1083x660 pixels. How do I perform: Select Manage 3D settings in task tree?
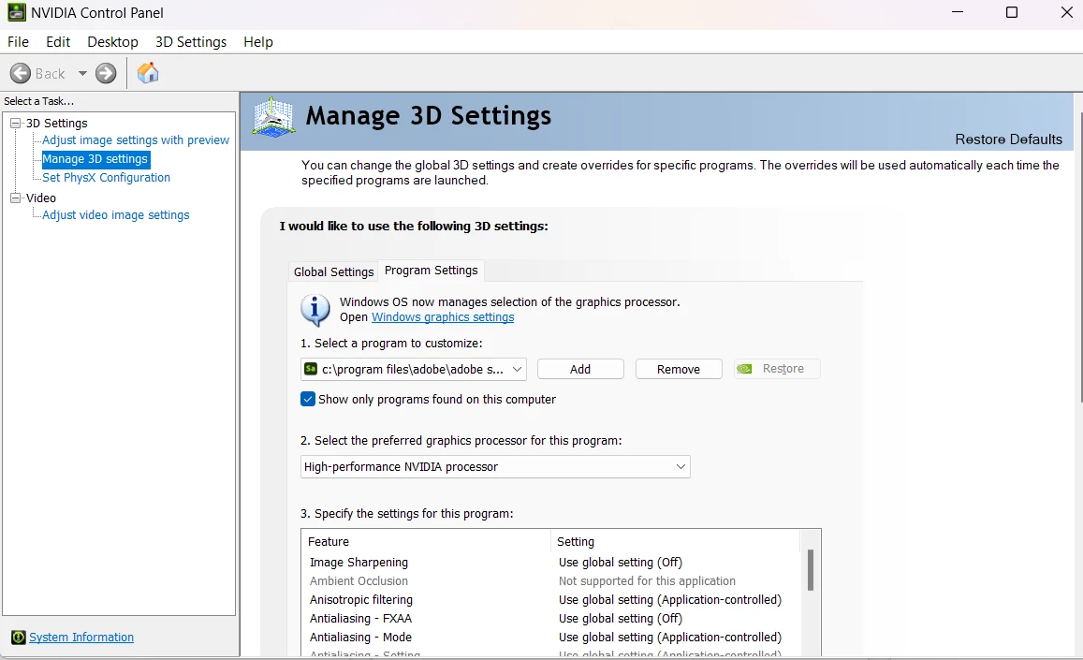coord(95,159)
